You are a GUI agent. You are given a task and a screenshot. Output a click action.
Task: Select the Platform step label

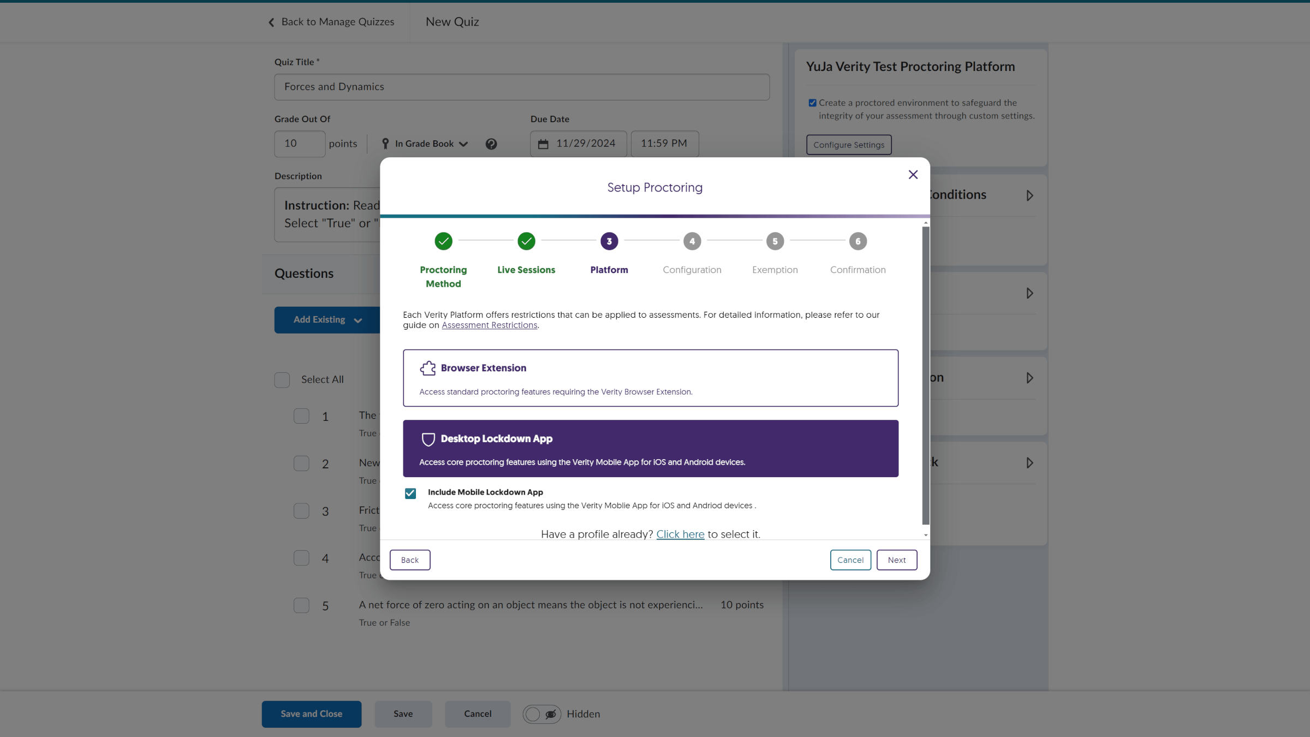[x=609, y=270]
